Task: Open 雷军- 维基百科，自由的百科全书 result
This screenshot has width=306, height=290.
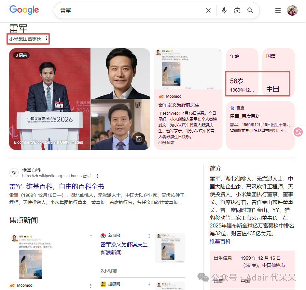Action: (x=57, y=186)
